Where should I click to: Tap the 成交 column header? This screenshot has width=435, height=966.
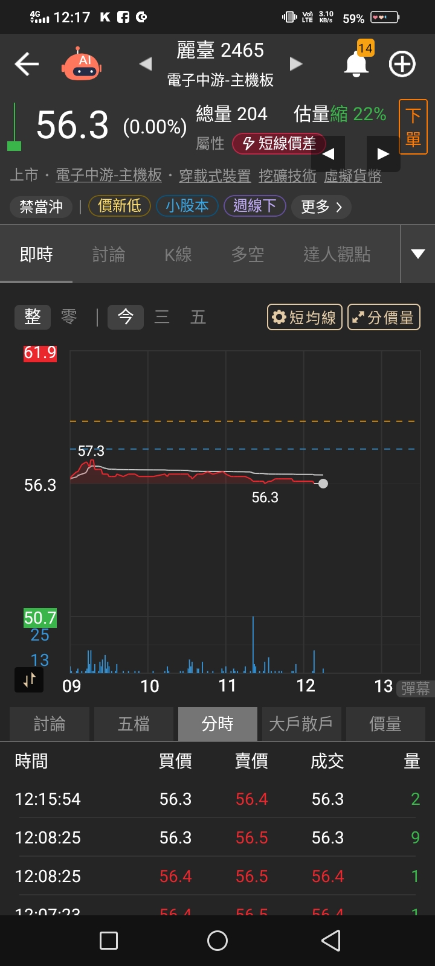tap(327, 761)
